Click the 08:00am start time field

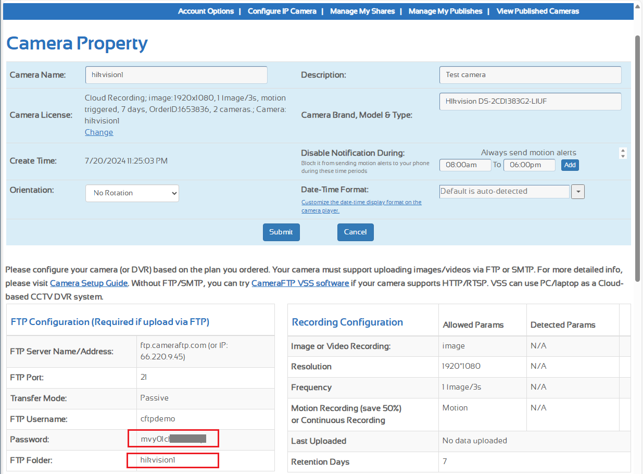(x=465, y=165)
